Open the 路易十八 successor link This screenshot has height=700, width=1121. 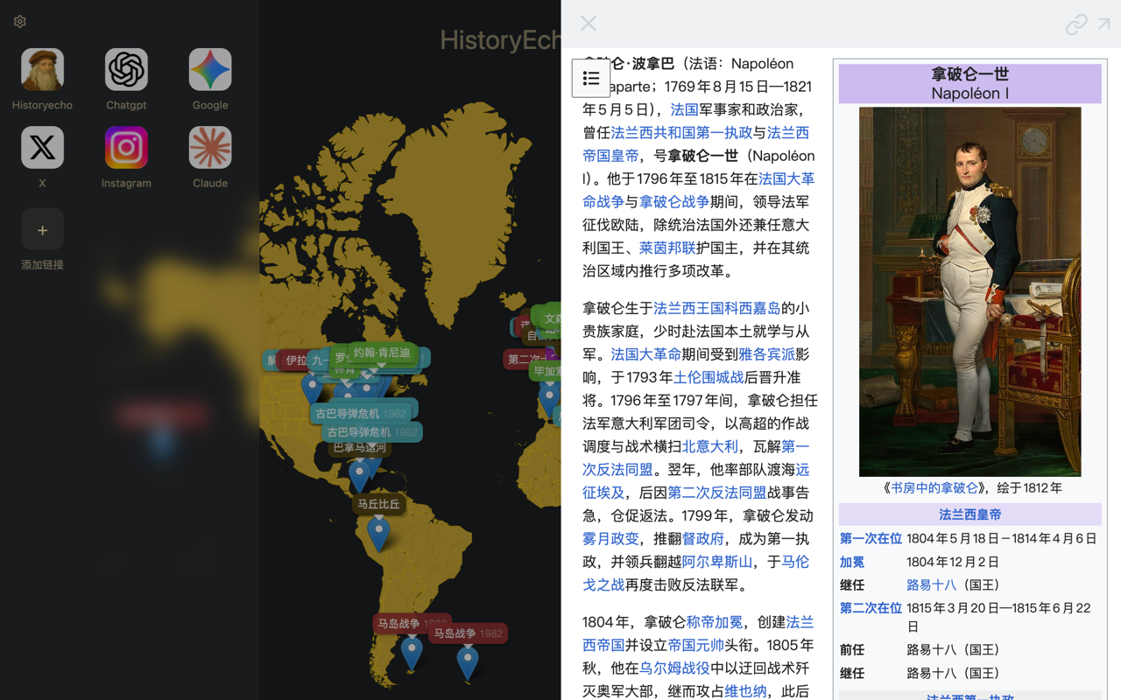click(x=931, y=584)
